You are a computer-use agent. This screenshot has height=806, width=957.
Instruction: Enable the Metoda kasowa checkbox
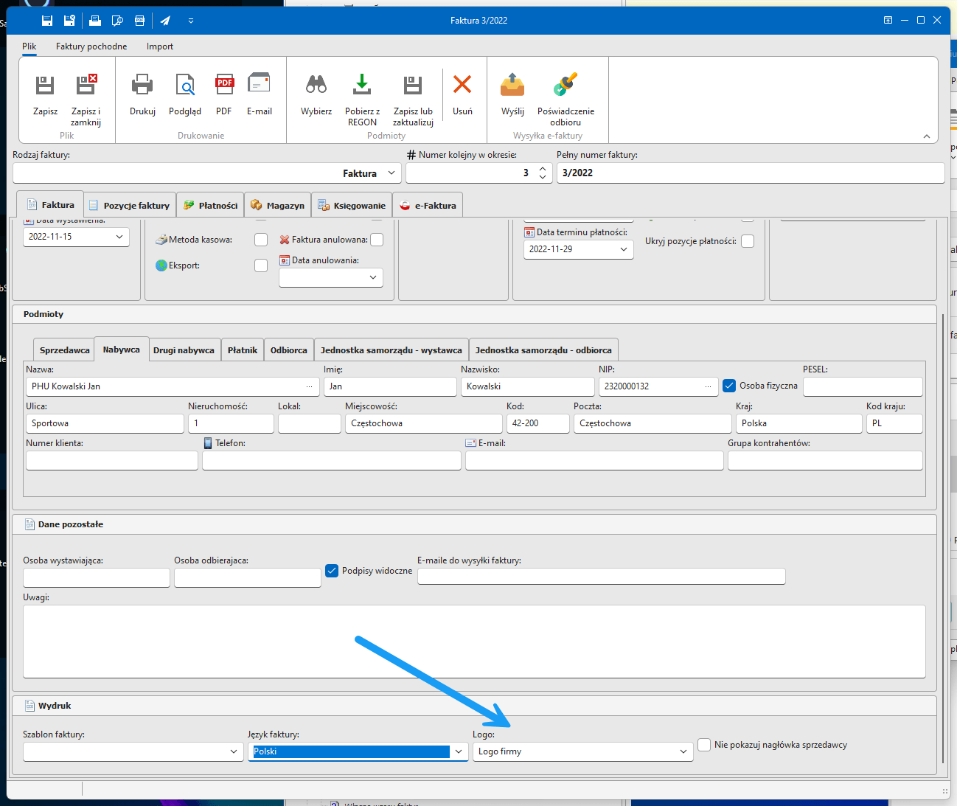pyautogui.click(x=261, y=240)
